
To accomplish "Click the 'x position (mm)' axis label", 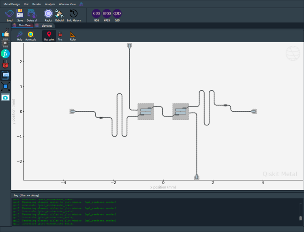I will [x=163, y=187].
